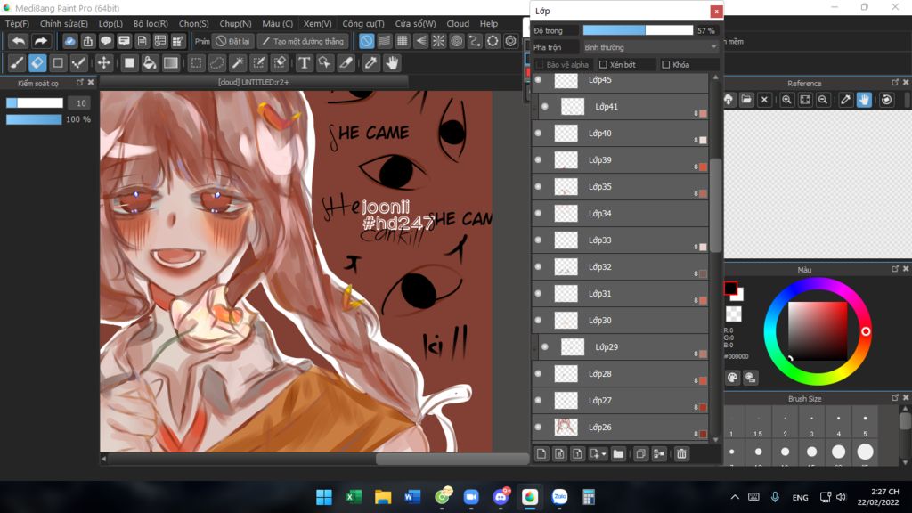Open a file in Reference panel
Image resolution: width=912 pixels, height=513 pixels.
(746, 100)
